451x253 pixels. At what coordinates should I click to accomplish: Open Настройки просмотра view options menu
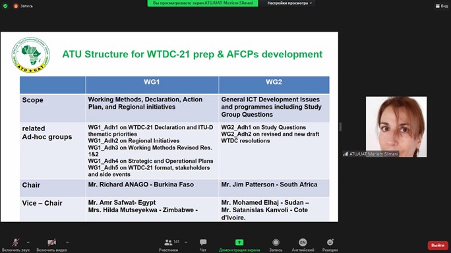pos(289,3)
